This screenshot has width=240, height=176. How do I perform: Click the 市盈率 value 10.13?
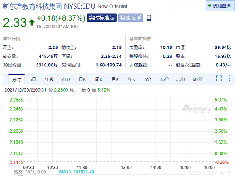166,48
